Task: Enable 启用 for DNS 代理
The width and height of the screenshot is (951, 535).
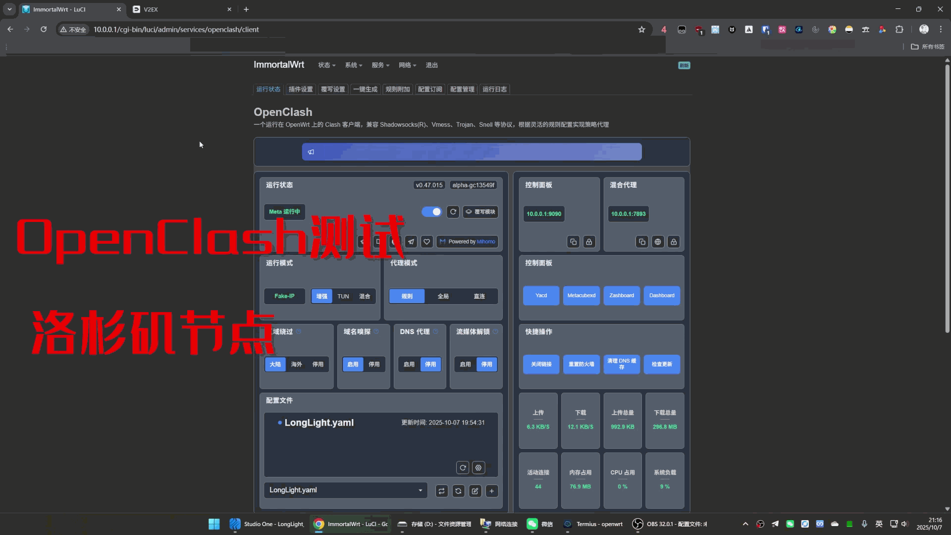Action: (x=409, y=364)
